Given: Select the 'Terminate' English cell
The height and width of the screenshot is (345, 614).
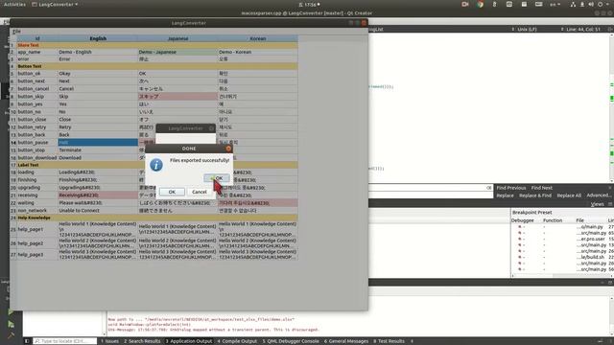Looking at the screenshot, I should pos(98,150).
